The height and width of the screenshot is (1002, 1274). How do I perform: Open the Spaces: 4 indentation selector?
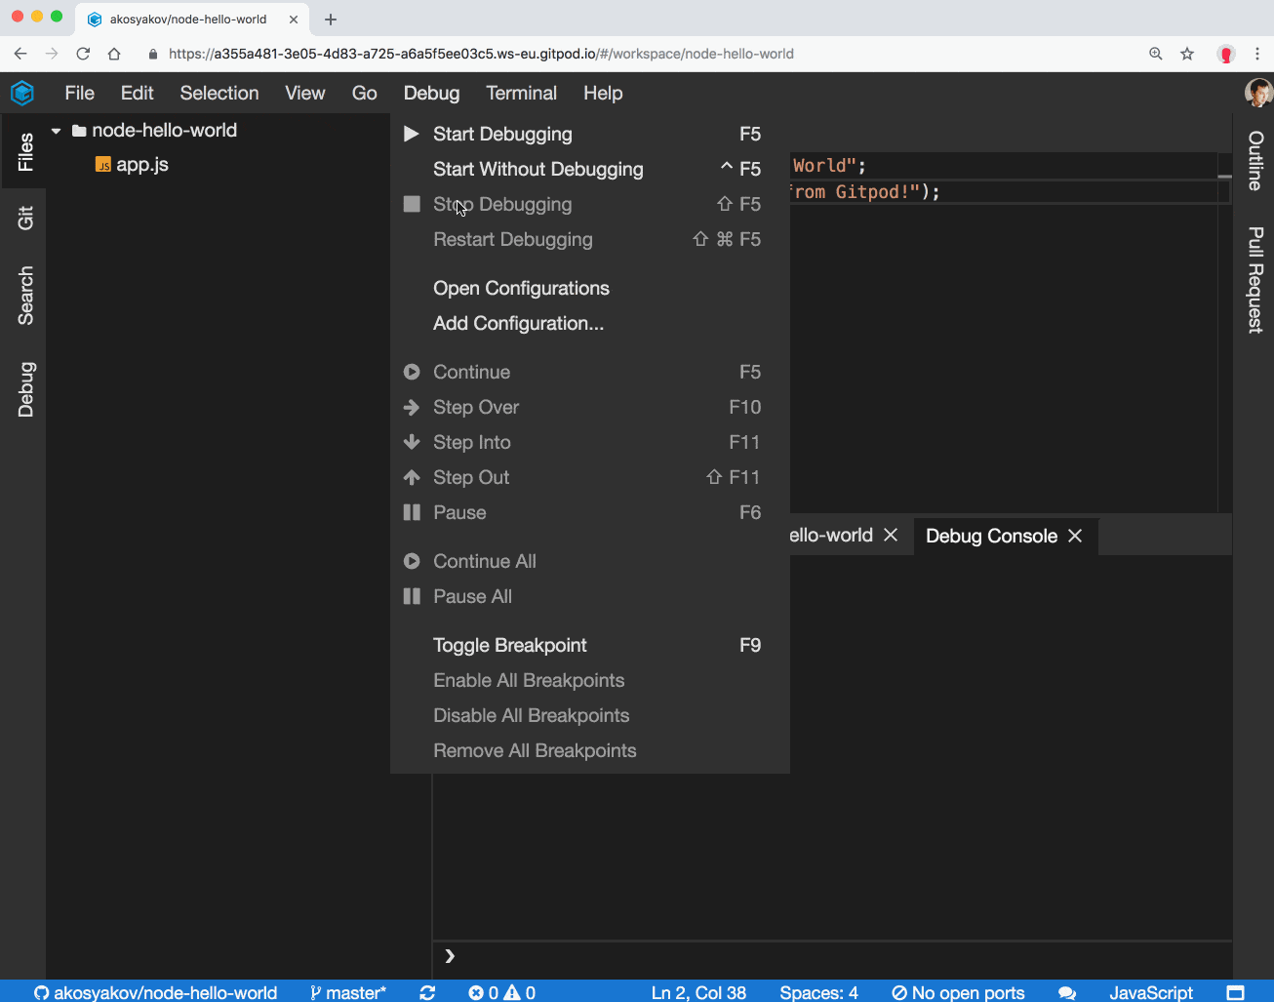tap(817, 992)
